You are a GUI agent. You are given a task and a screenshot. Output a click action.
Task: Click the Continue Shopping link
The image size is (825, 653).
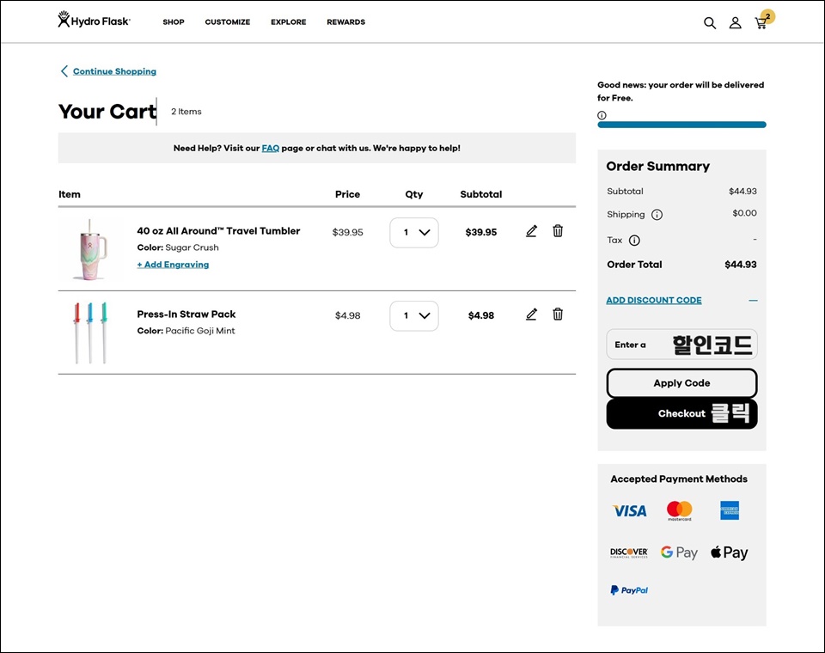pos(114,71)
